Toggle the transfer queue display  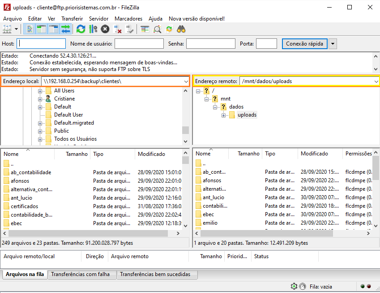65,29
